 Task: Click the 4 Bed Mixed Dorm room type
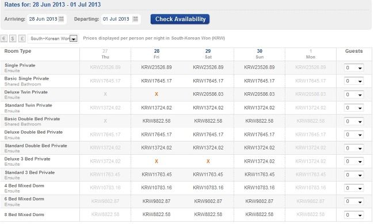24,186
